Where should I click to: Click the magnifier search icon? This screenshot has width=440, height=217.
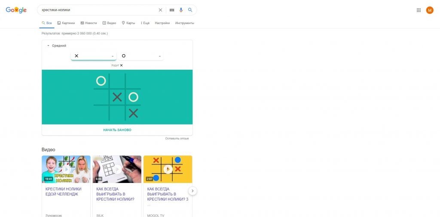click(x=190, y=10)
